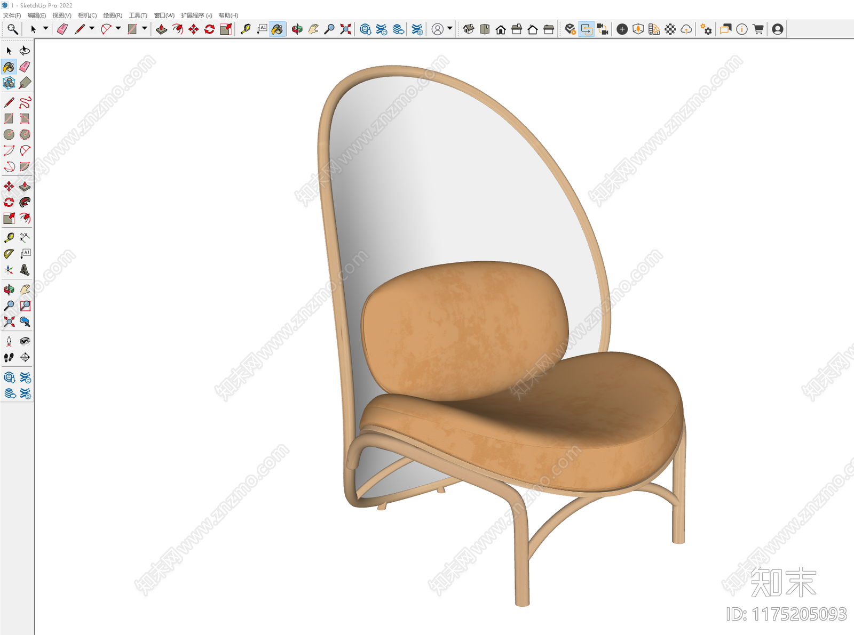Activate the Push/Pull tool in top toolbar
This screenshot has width=854, height=635.
(161, 29)
